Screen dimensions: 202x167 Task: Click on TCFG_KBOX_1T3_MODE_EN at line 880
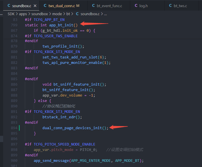click(57, 52)
